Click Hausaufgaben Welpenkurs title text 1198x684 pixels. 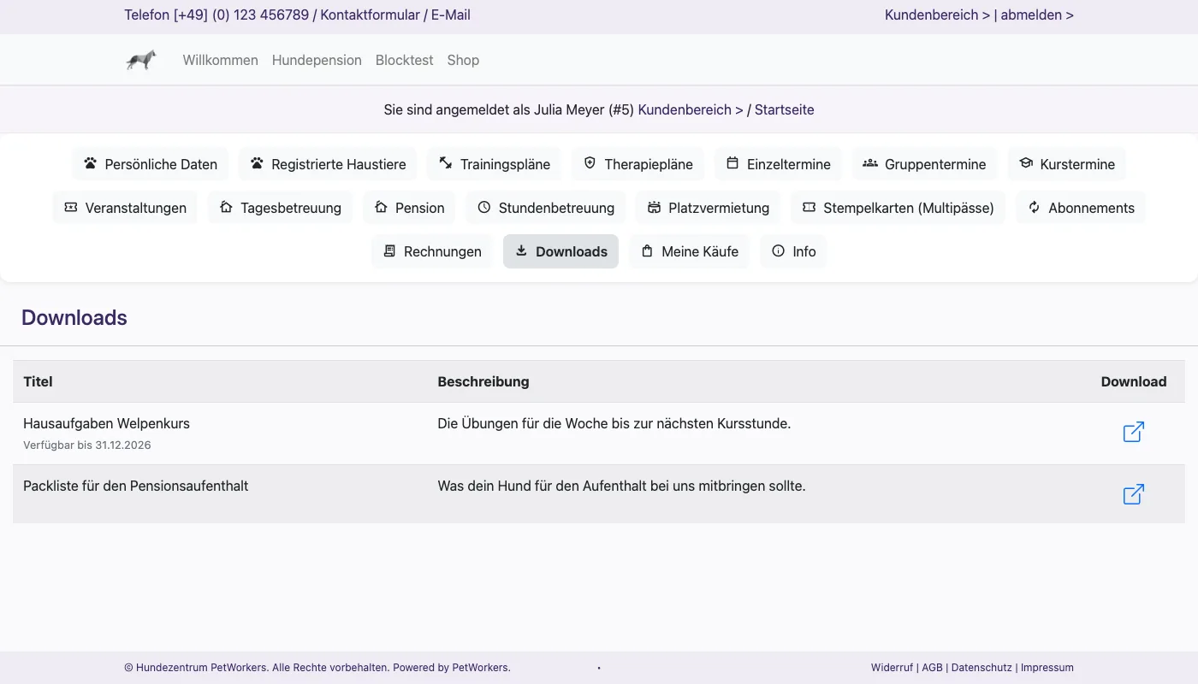(106, 423)
